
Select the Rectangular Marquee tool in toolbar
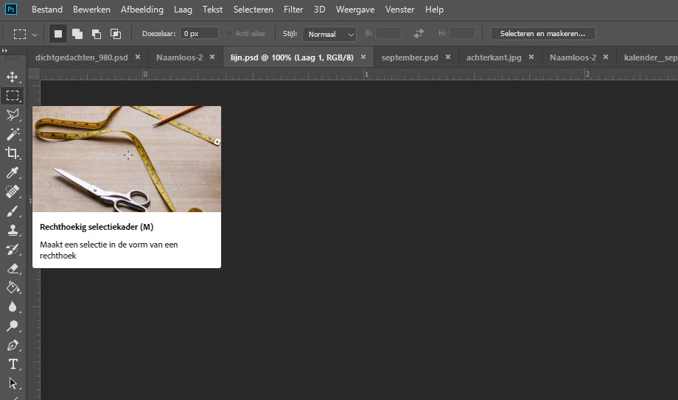click(12, 96)
